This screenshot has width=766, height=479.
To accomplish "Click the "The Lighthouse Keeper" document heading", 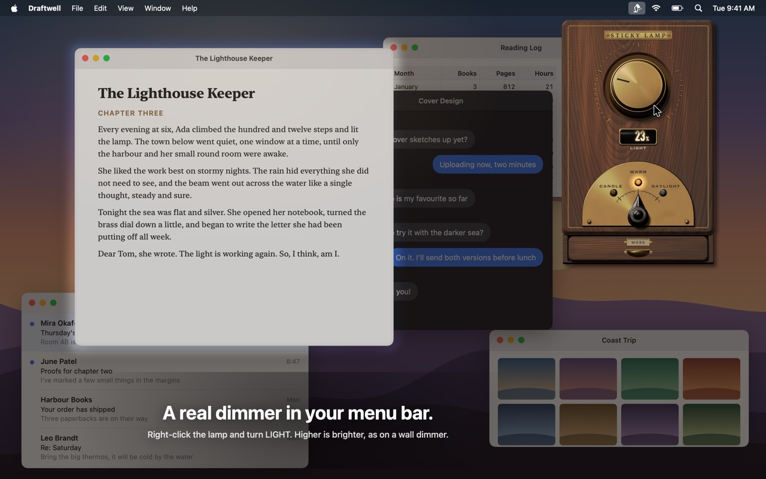I will [x=177, y=93].
